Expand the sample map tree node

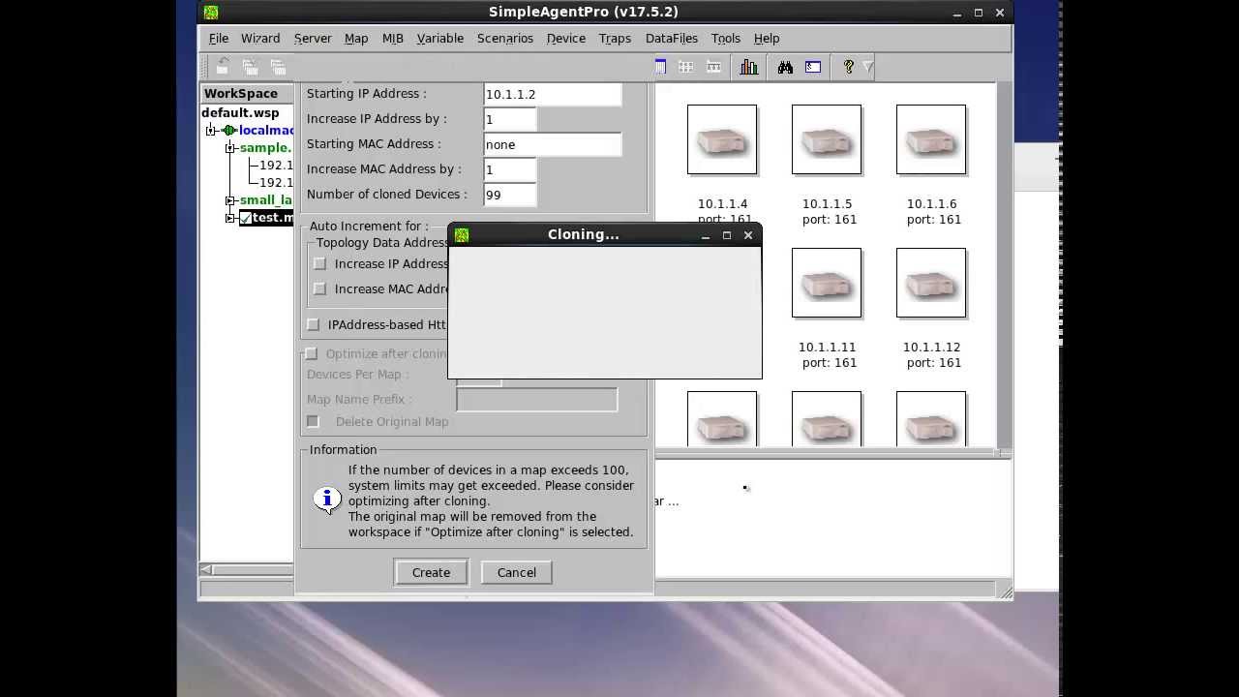click(230, 148)
